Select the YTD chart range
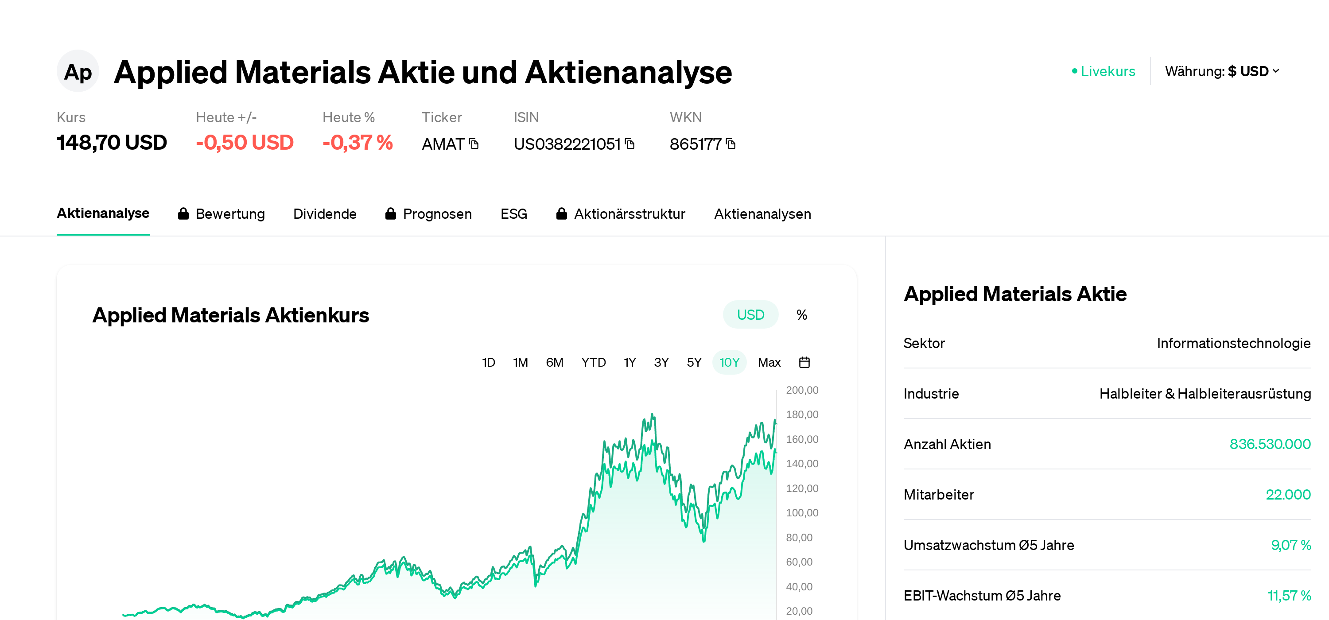This screenshot has height=620, width=1329. 593,363
